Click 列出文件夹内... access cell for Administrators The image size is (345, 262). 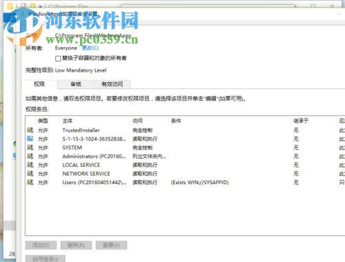coord(149,157)
